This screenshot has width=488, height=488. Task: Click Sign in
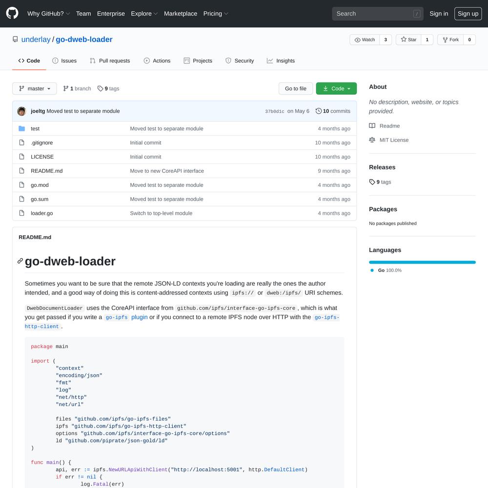pos(439,14)
